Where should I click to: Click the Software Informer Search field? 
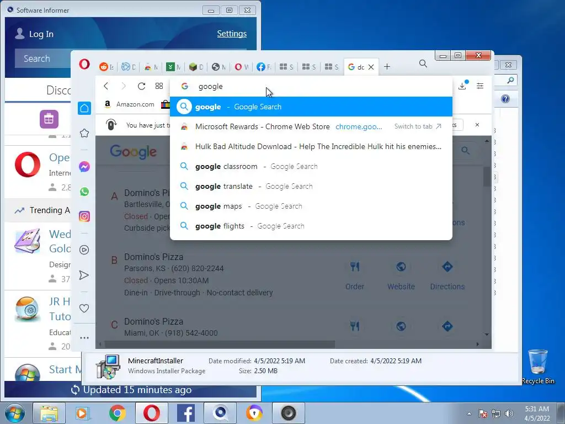click(43, 59)
